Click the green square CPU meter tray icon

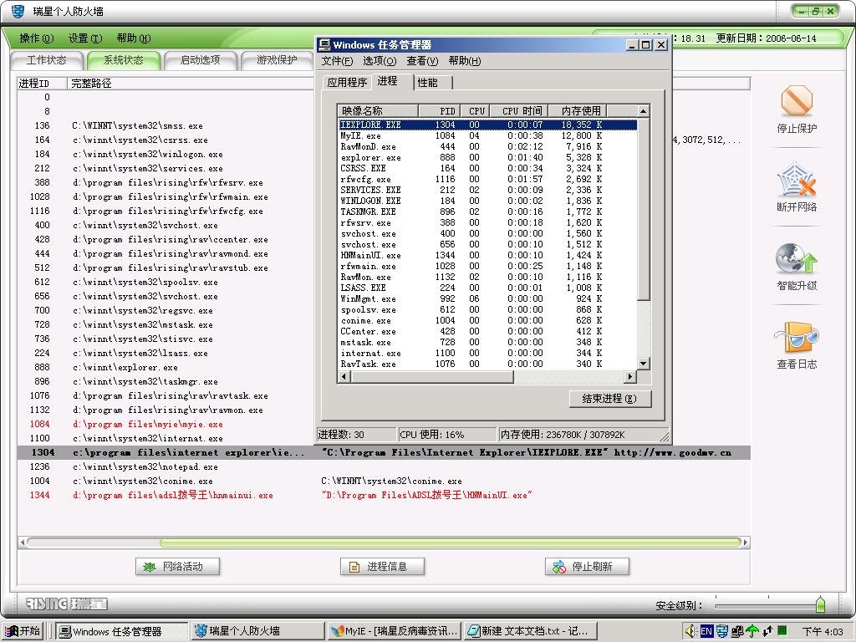[782, 630]
